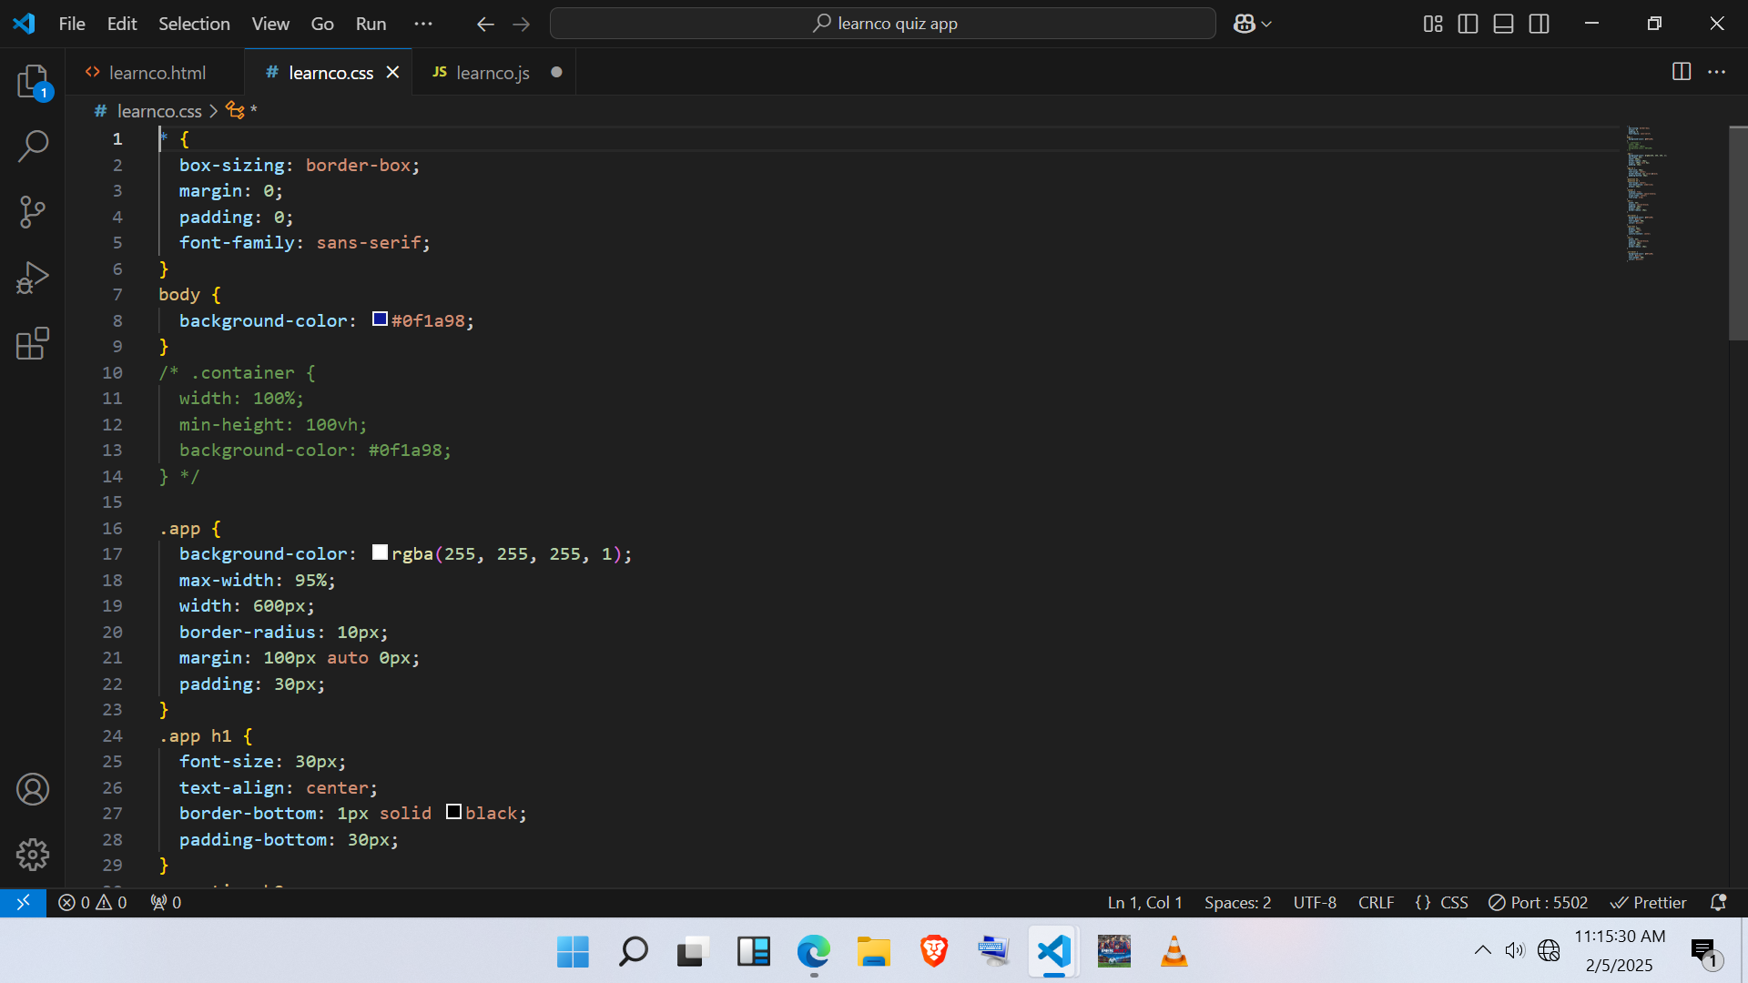Open the Search view in the activity bar
Screen dimensions: 1748x983
33,146
